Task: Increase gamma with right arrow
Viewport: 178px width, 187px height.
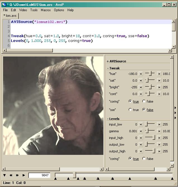Action: tap(159, 131)
